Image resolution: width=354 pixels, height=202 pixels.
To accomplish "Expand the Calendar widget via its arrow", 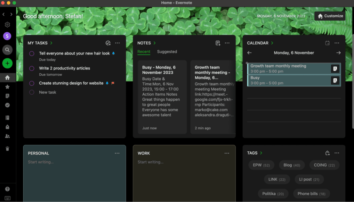I will 273,43.
